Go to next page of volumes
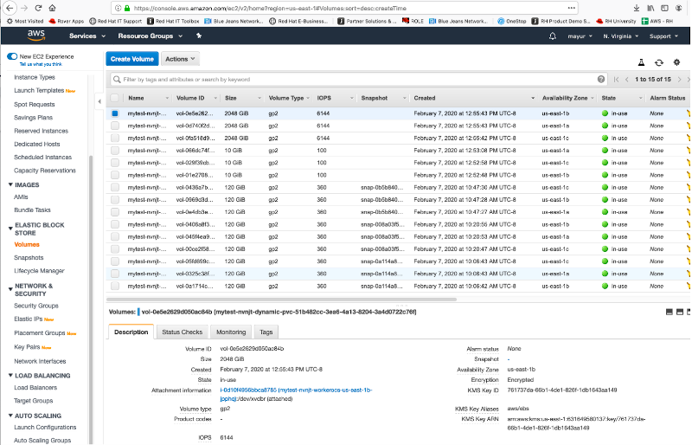Viewport: 692px width, 445px height. pyautogui.click(x=680, y=80)
